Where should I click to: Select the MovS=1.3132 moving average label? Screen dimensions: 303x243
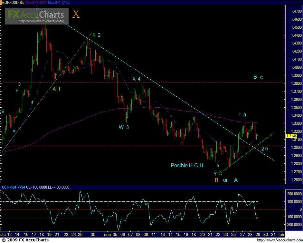[x=58, y=2]
